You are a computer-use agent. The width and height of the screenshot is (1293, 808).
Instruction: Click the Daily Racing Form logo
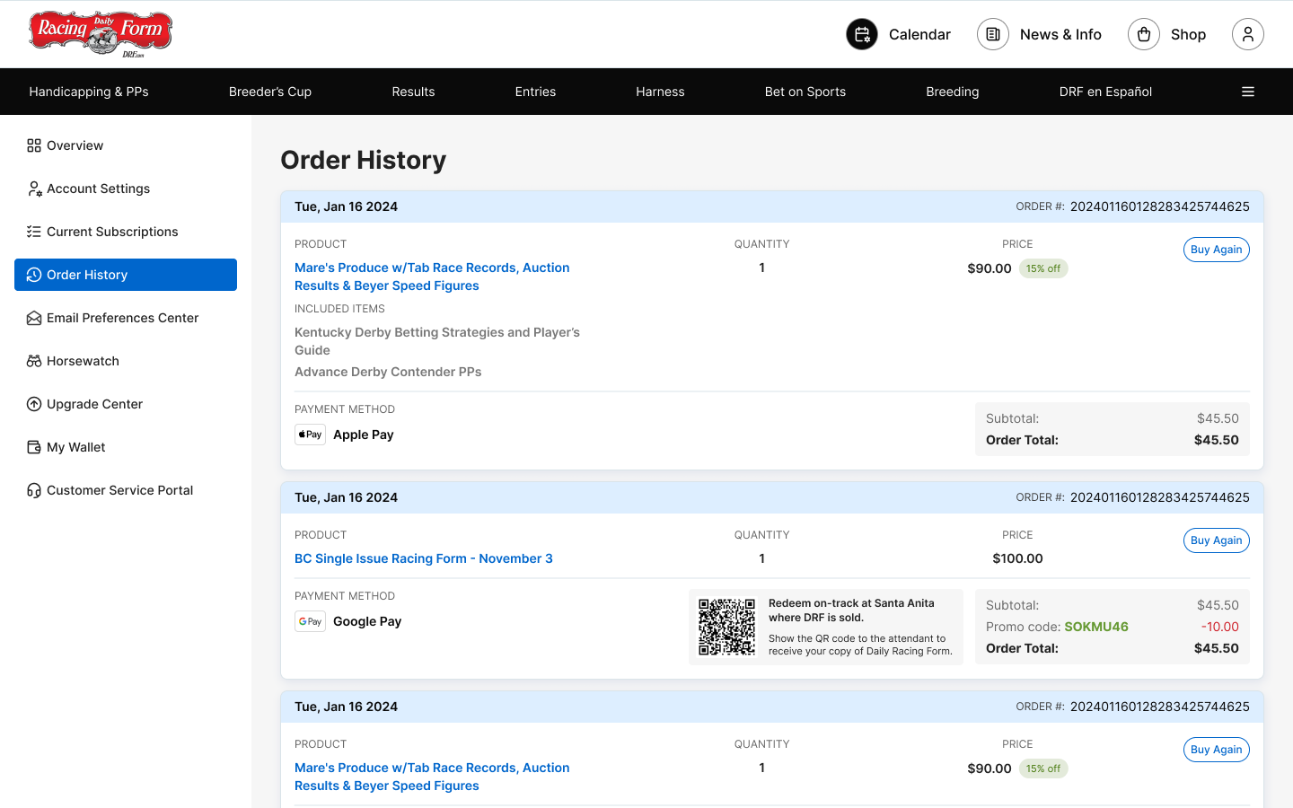(101, 34)
